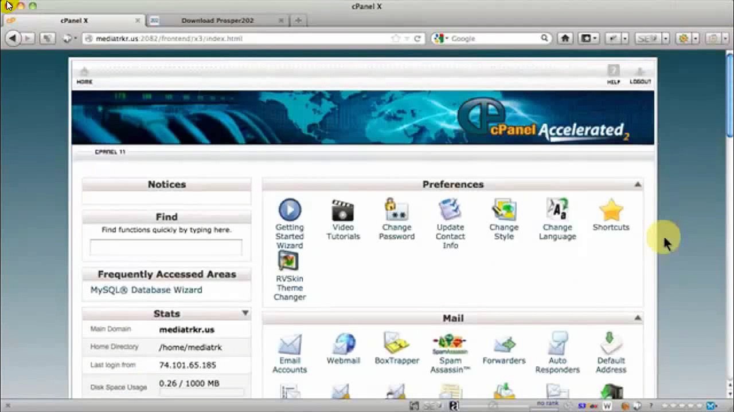Click the search magnifier in Google box
Image resolution: width=734 pixels, height=412 pixels.
pos(544,38)
